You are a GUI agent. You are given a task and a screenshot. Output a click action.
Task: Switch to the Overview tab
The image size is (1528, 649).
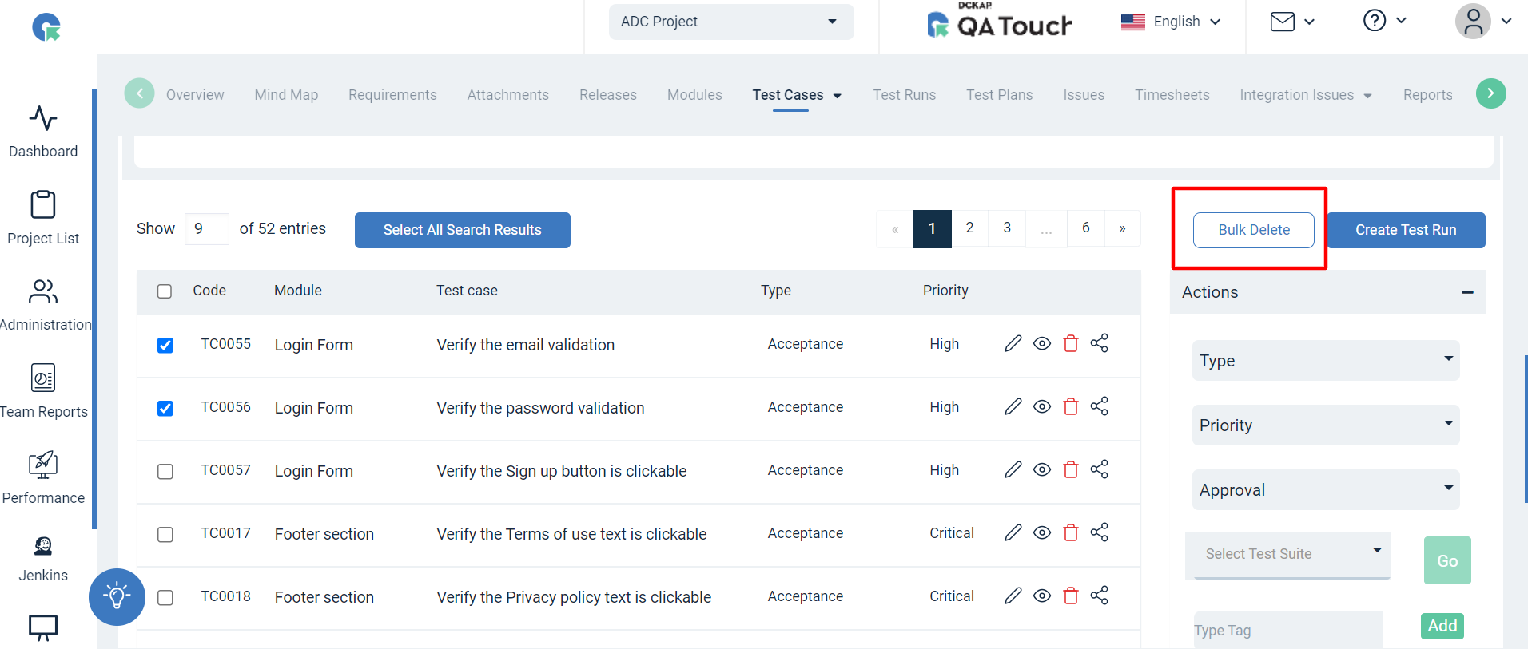pos(195,95)
